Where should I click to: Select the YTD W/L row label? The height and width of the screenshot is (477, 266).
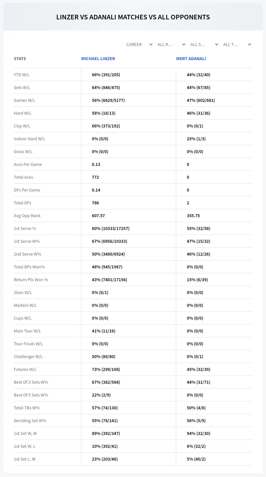coord(22,75)
